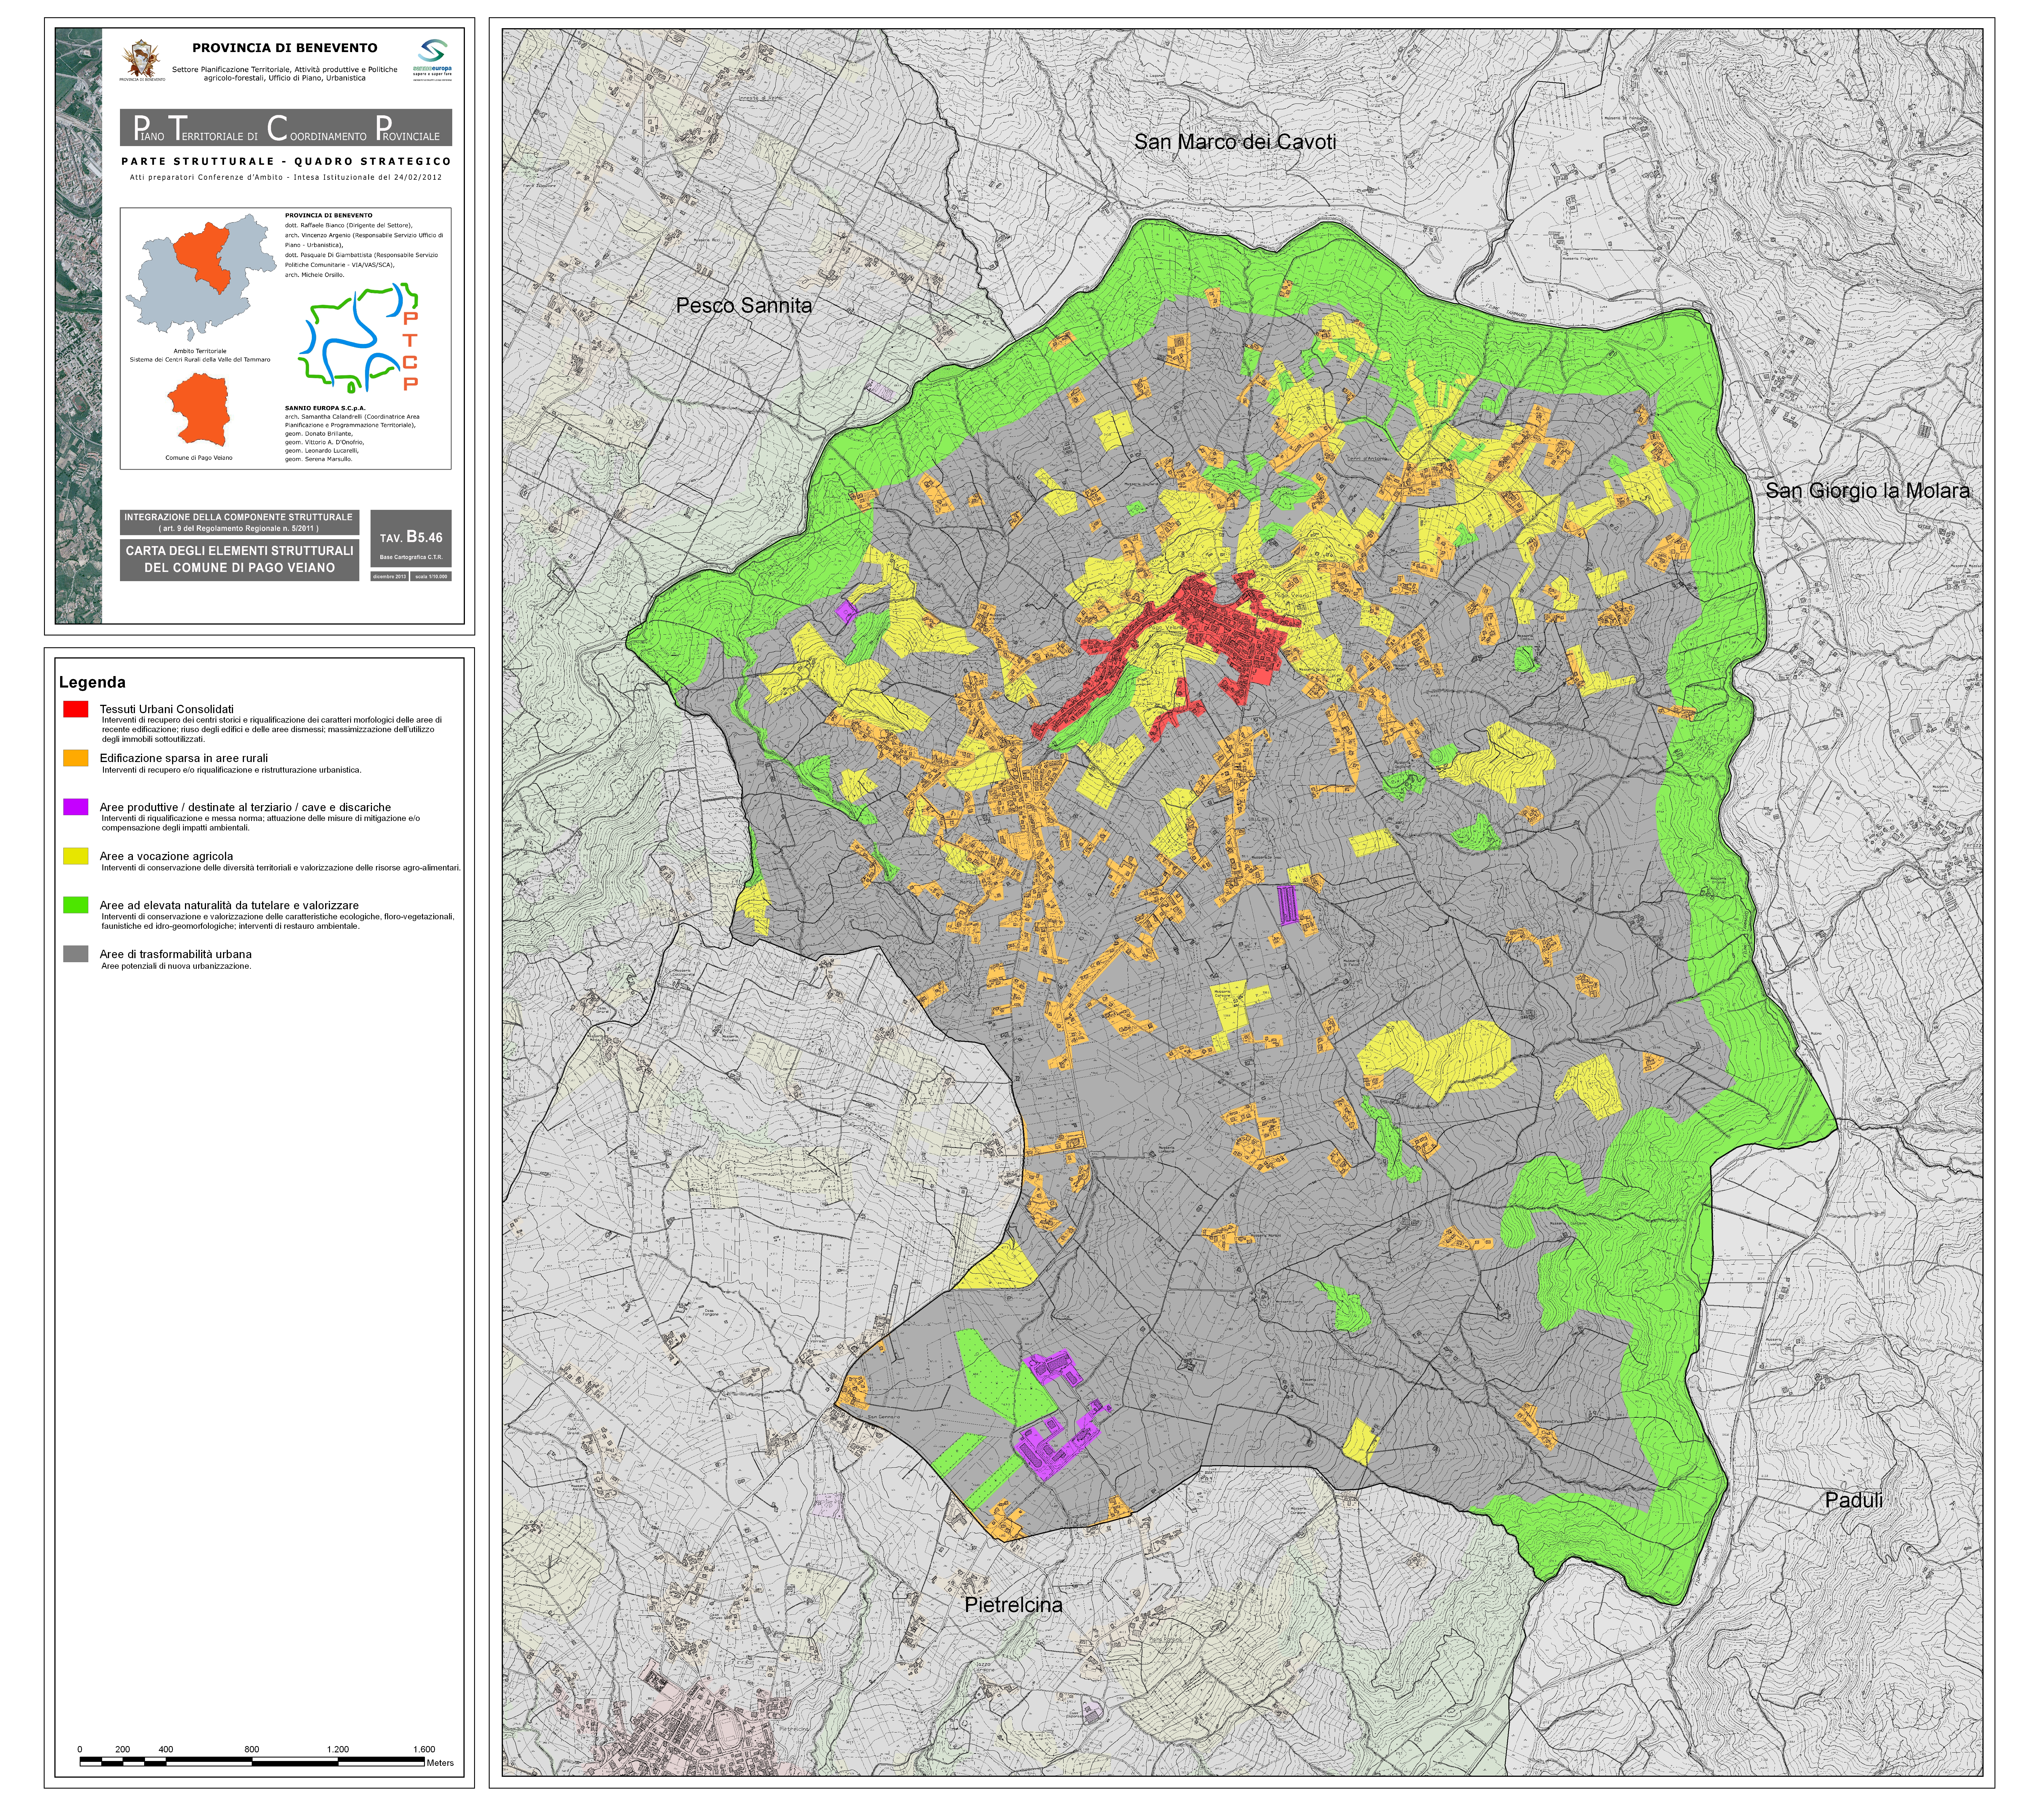2044x1807 pixels.
Task: Select the purple Aree produttive swatch
Action: click(x=76, y=807)
